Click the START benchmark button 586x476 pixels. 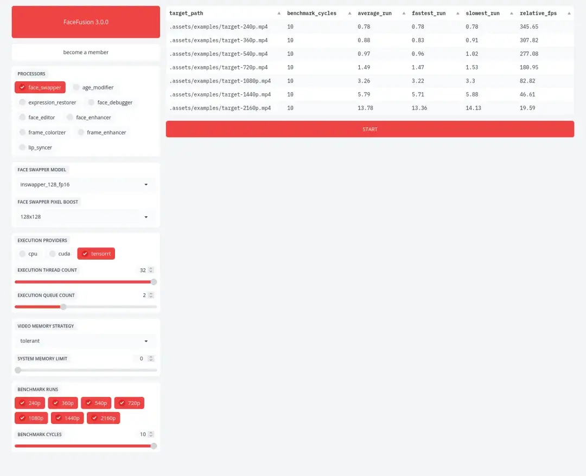point(370,129)
